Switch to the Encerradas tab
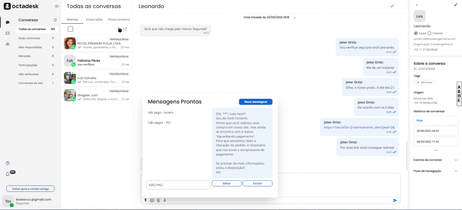462x210 pixels. (94, 20)
